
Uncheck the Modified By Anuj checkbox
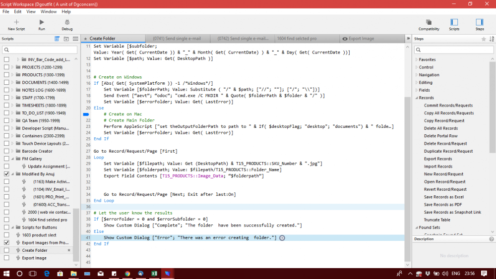[x=6, y=174]
